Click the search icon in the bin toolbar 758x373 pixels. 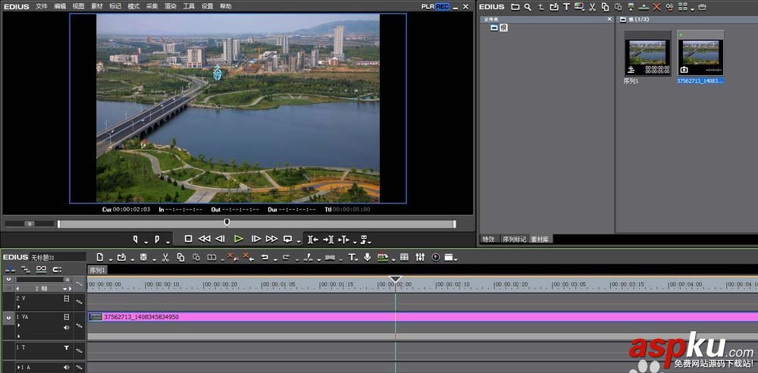528,7
